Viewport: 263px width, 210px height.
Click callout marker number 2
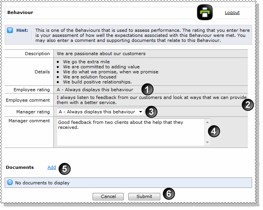pyautogui.click(x=247, y=104)
